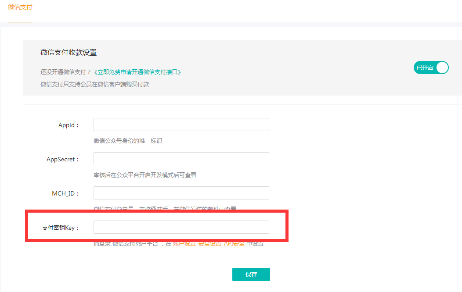Toggle off the 已开启 switch
462x292 pixels.
pyautogui.click(x=431, y=68)
